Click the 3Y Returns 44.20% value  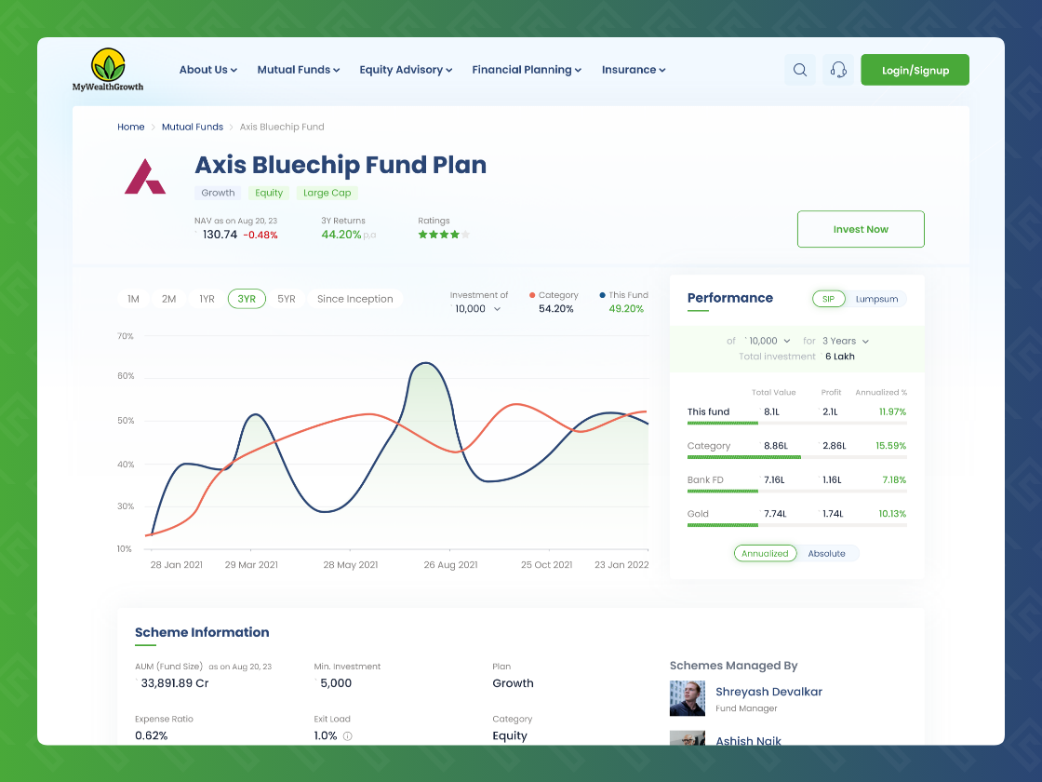341,235
